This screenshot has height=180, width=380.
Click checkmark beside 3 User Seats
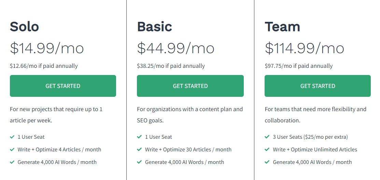pos(267,137)
